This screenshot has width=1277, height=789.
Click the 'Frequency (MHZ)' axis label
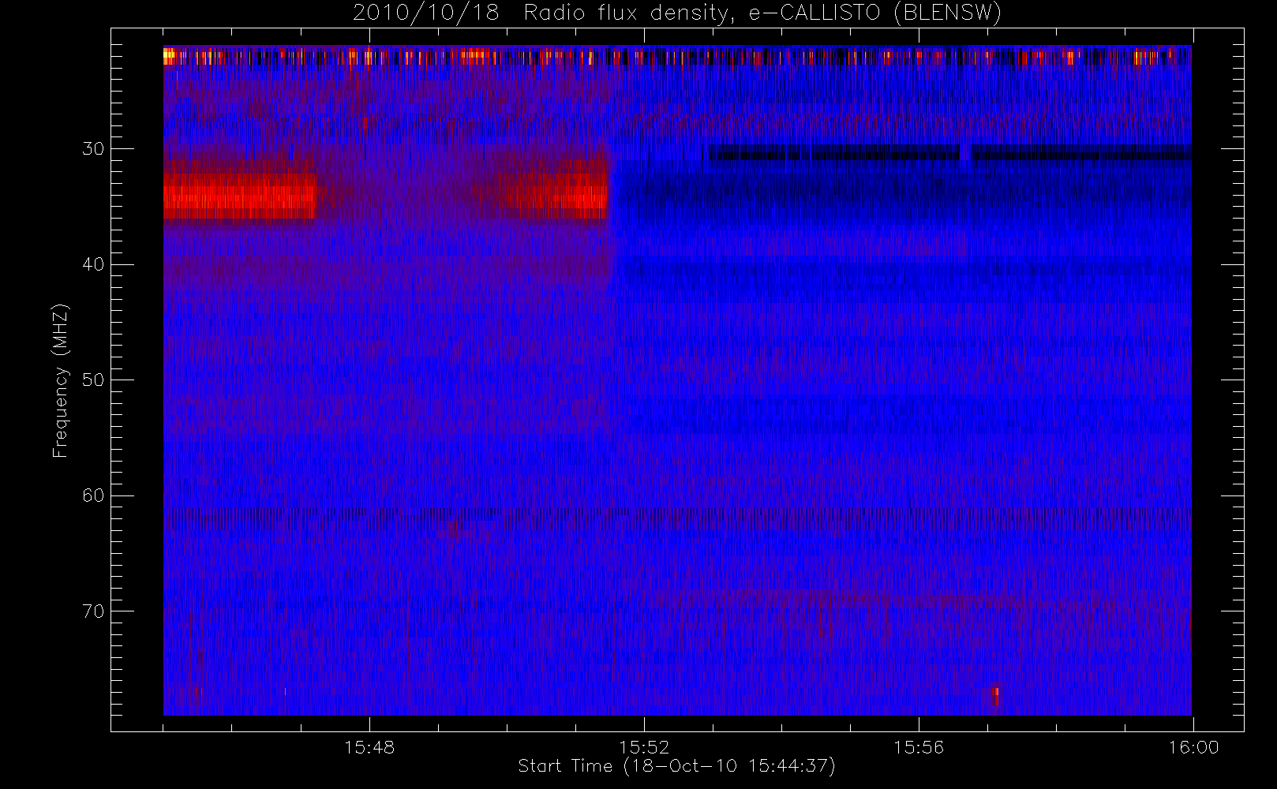tap(61, 380)
